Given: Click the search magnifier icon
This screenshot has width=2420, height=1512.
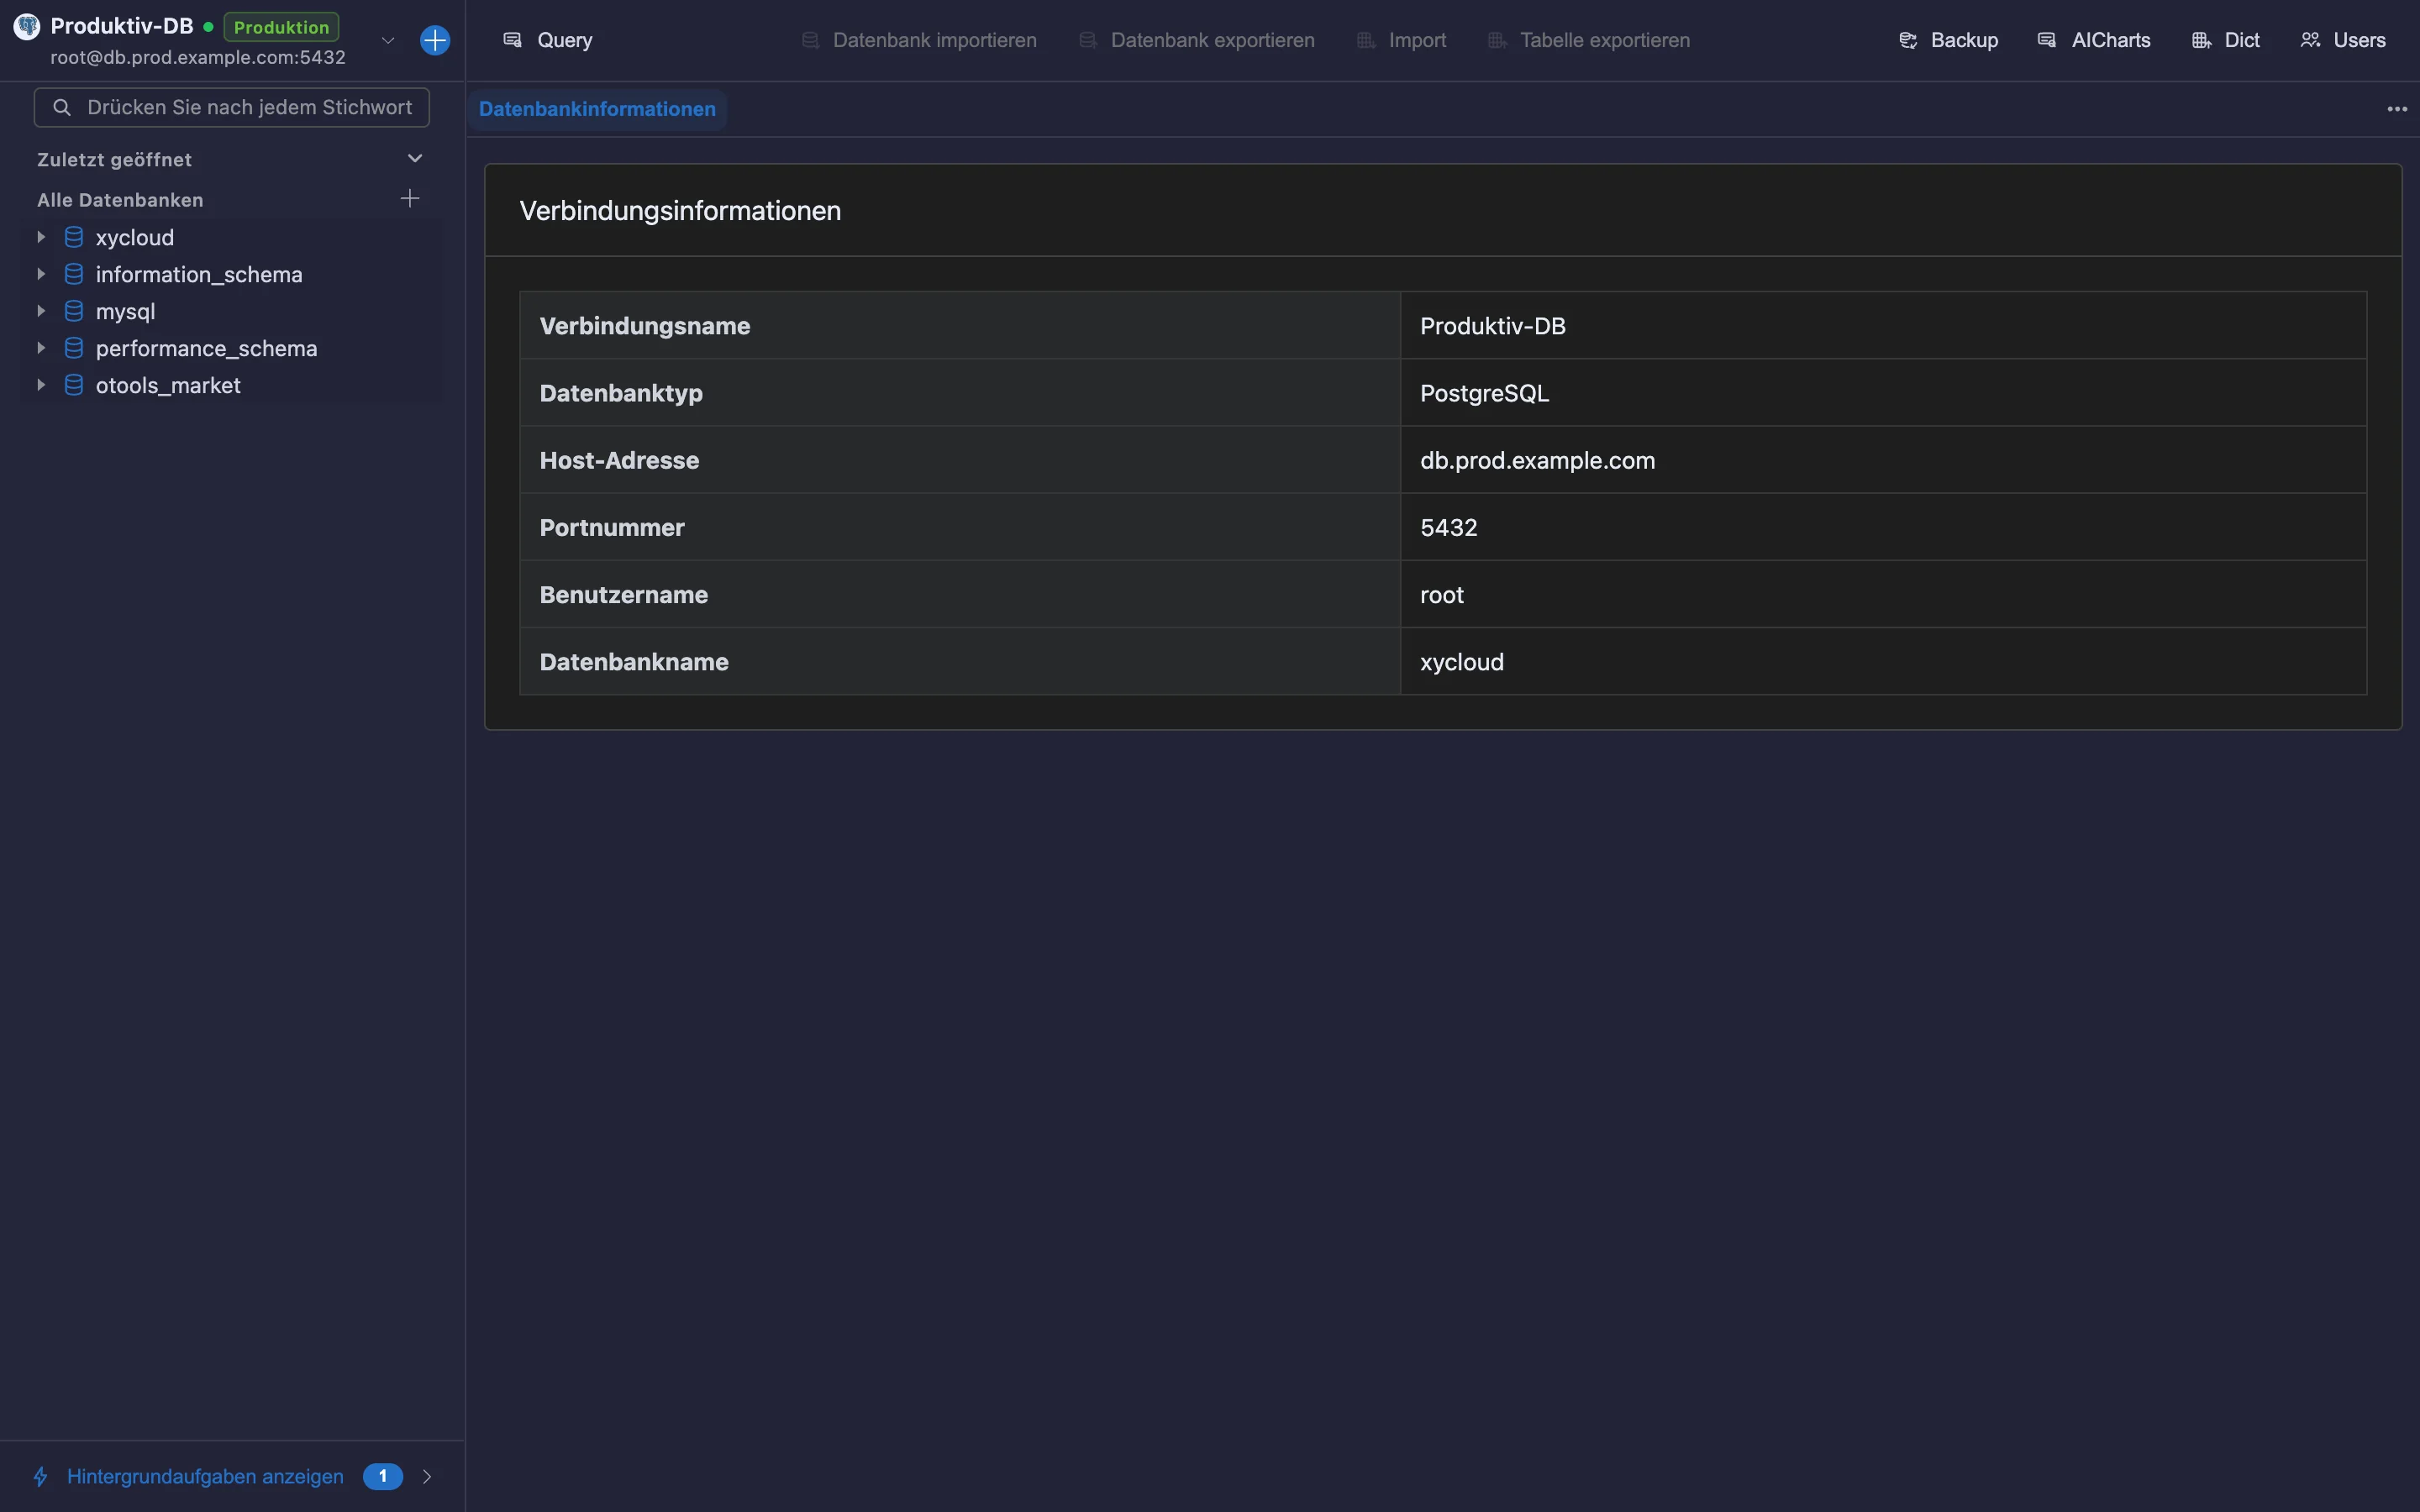Looking at the screenshot, I should pos(62,107).
